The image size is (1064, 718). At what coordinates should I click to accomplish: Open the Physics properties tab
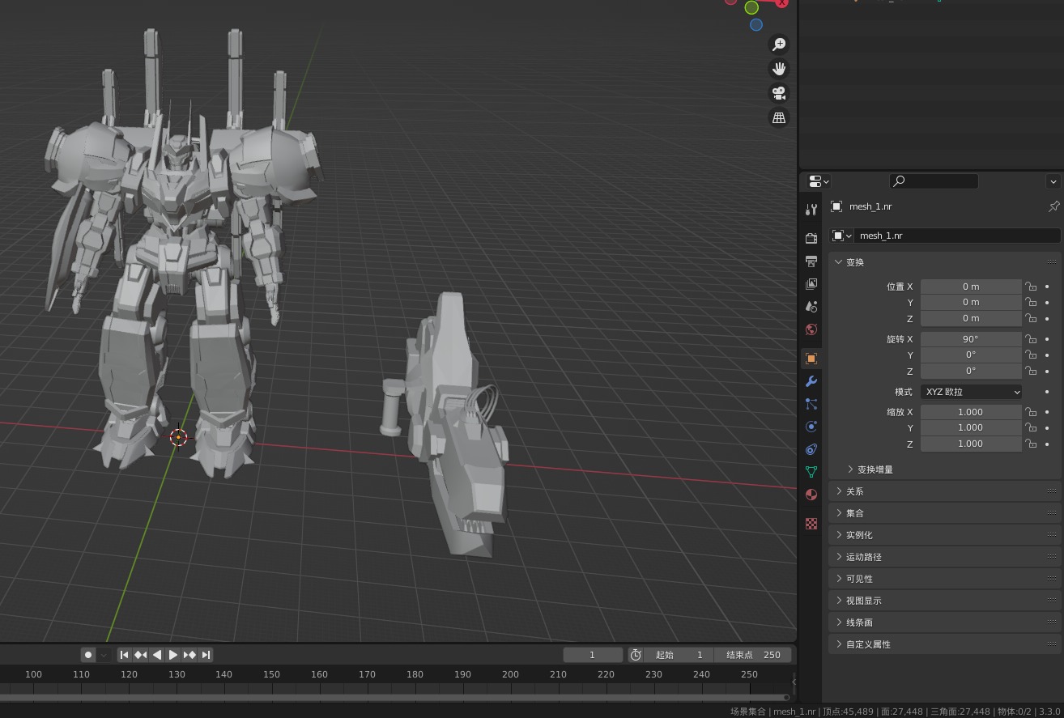point(811,427)
